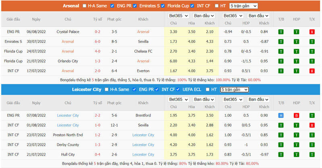The image size is (322, 168).
Task: Click T/X green T badge in Derby County row
Action: coord(312,145)
